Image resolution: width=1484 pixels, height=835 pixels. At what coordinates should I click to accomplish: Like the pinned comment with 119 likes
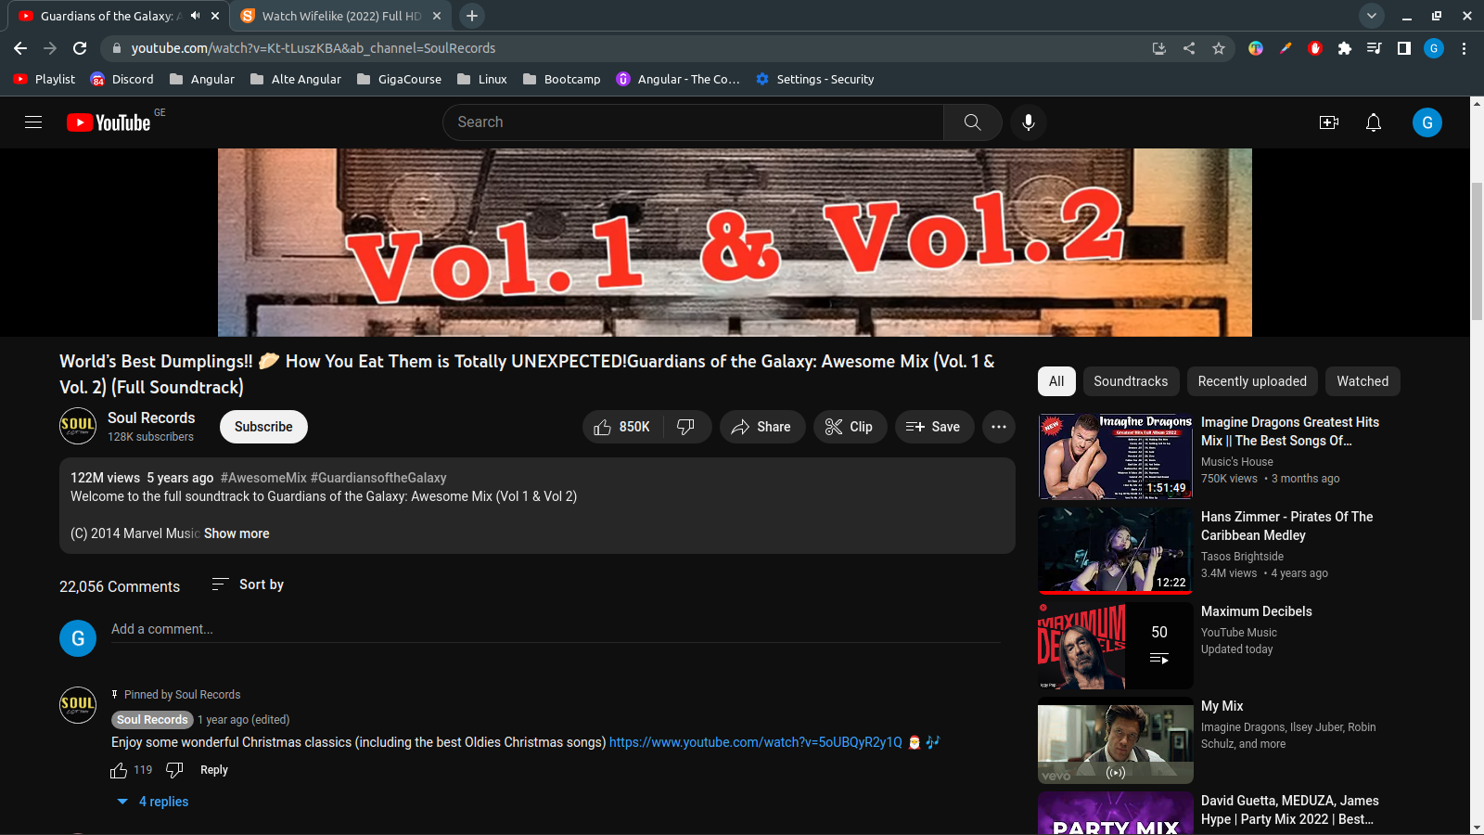click(x=119, y=770)
